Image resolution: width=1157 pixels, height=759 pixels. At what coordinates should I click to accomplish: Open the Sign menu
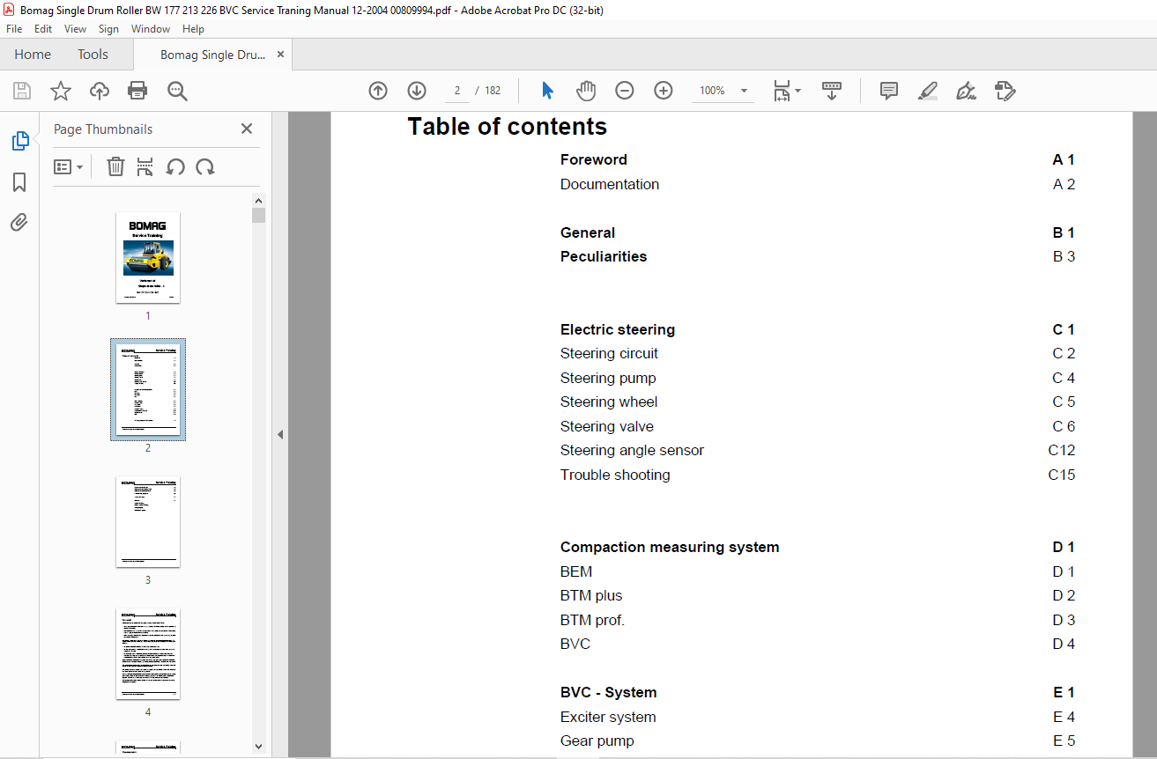tap(108, 29)
